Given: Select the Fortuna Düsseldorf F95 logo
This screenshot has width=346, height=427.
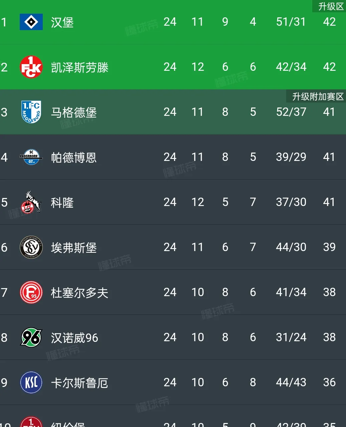Looking at the screenshot, I should [x=31, y=292].
